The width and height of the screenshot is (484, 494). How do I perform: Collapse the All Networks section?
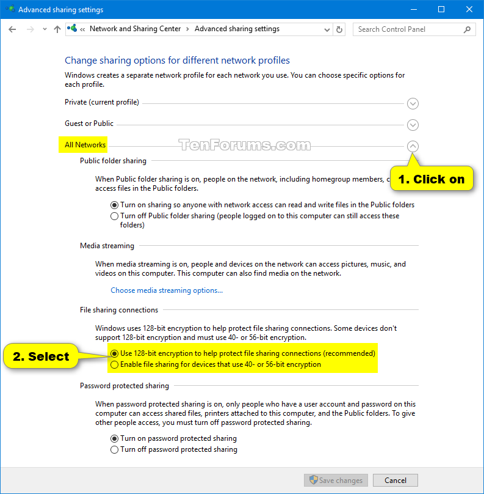click(413, 146)
